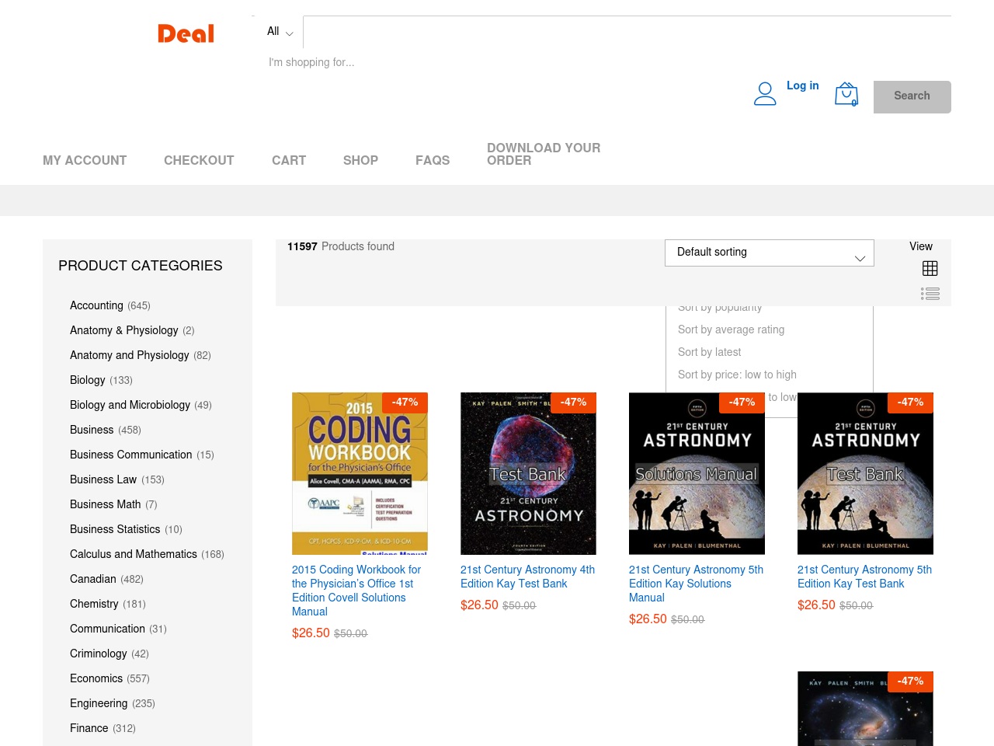Screen dimensions: 994x746
Task: Open Engineering category
Action: click(99, 703)
